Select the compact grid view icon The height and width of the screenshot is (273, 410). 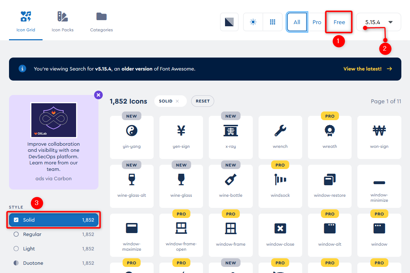coord(273,22)
